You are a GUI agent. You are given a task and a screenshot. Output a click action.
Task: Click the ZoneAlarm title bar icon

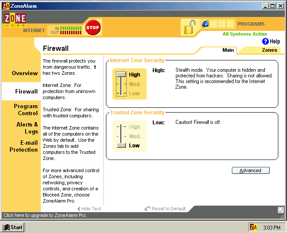(6, 6)
